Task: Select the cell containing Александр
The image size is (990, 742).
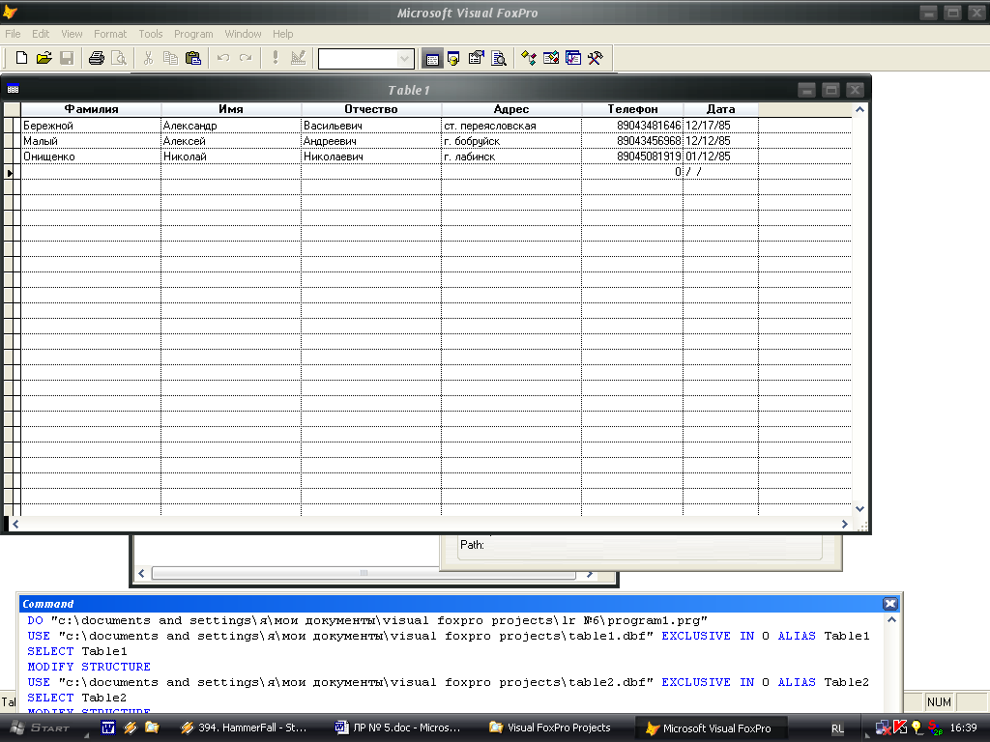Action: [x=231, y=126]
